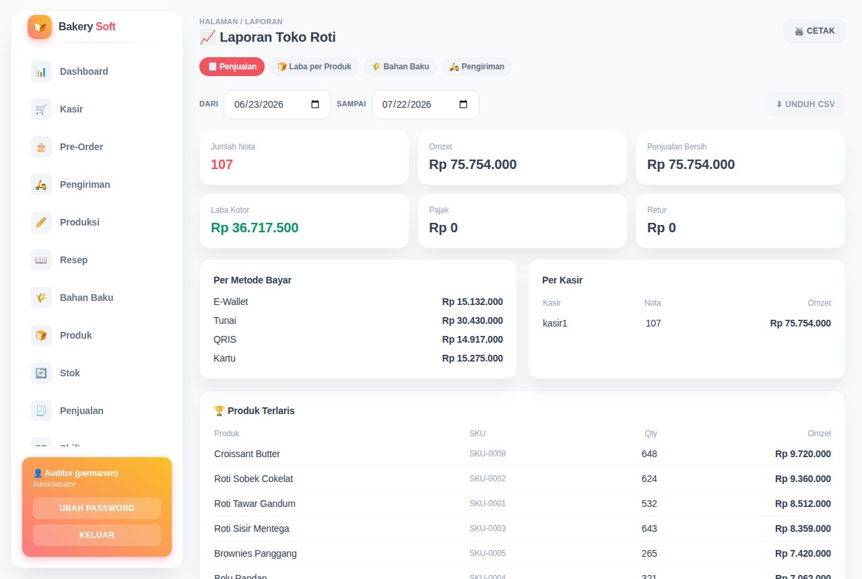Click the Kasir shopping cart icon
The height and width of the screenshot is (579, 862).
(41, 109)
